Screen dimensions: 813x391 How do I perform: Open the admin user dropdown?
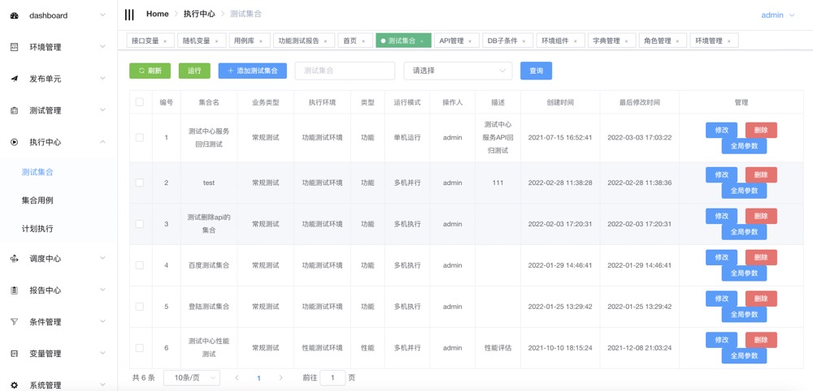(778, 15)
